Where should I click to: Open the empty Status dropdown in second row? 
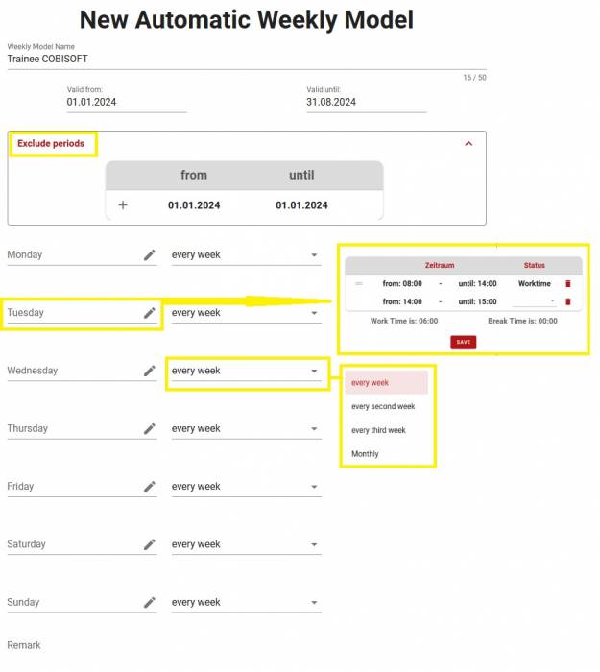click(x=535, y=301)
